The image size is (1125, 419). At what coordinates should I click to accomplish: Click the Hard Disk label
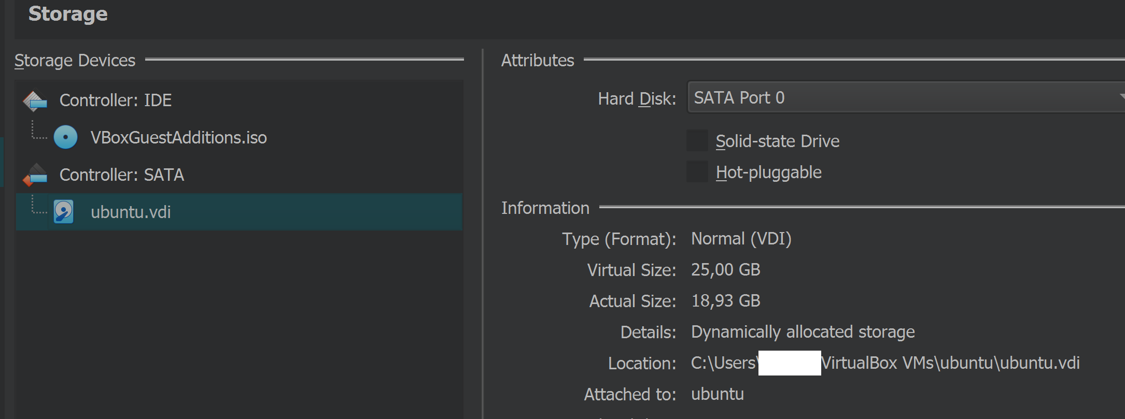click(x=637, y=98)
